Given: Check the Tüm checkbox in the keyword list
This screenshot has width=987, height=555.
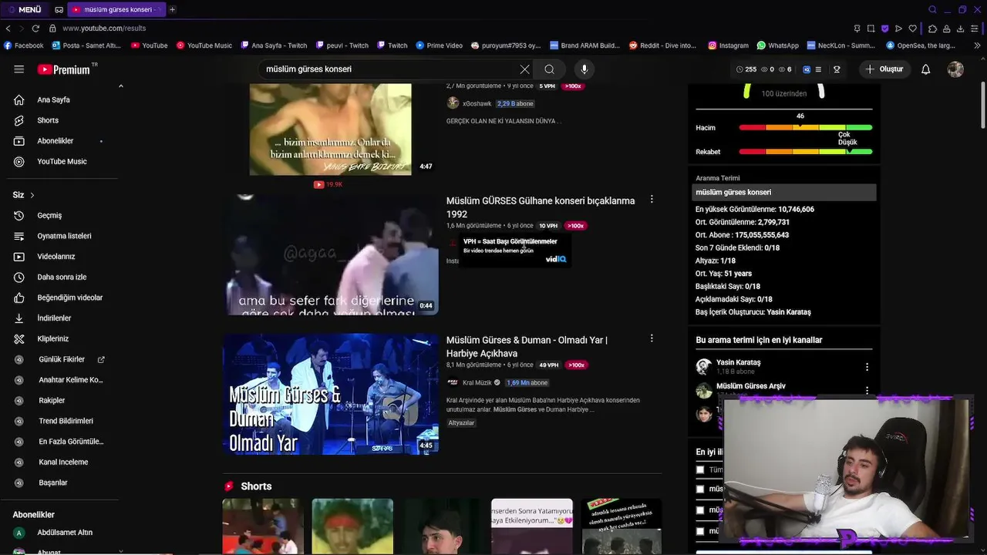Looking at the screenshot, I should 700,469.
